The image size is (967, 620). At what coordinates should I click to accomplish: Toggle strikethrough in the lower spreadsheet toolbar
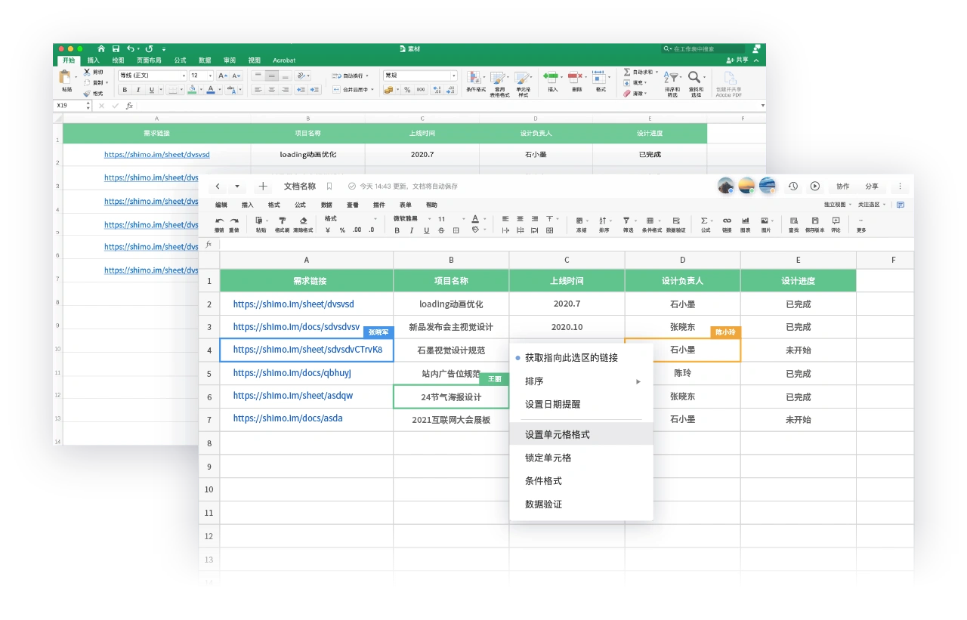tap(441, 230)
